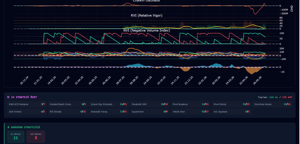The height and width of the screenshot is (144, 300).
Task: Click the RVI (Relative Vigor) chart title
Action: pos(146,16)
